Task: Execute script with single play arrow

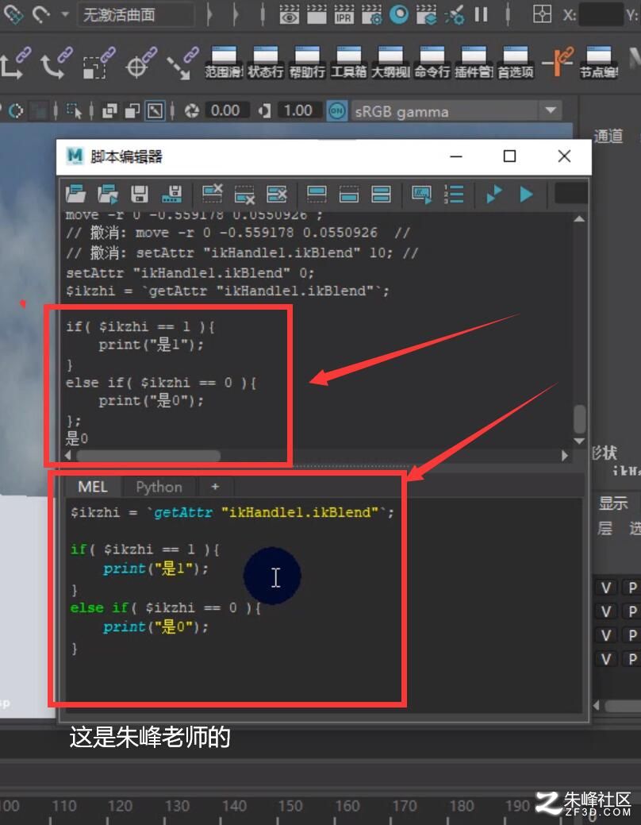Action: tap(526, 195)
